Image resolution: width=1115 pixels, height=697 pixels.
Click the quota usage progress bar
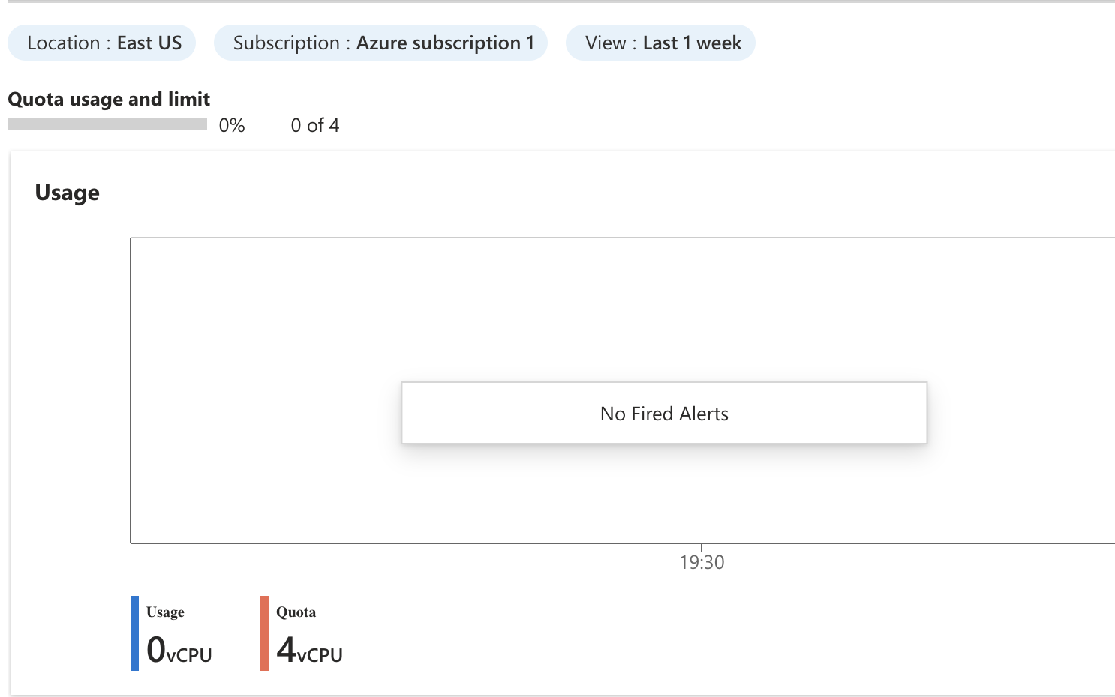point(107,124)
